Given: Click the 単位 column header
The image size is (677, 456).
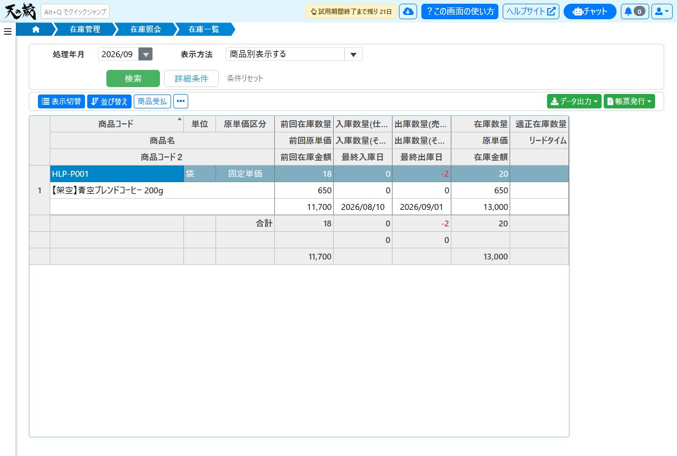Looking at the screenshot, I should [199, 124].
